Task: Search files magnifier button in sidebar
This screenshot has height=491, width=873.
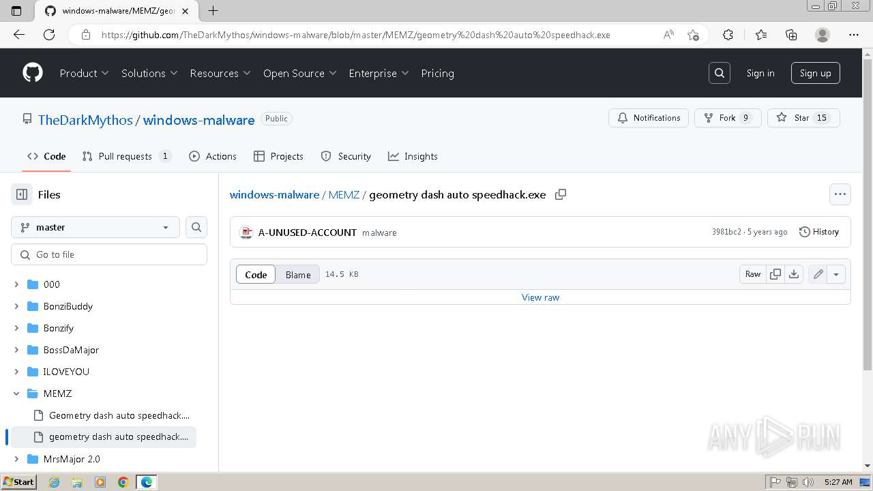Action: 196,227
